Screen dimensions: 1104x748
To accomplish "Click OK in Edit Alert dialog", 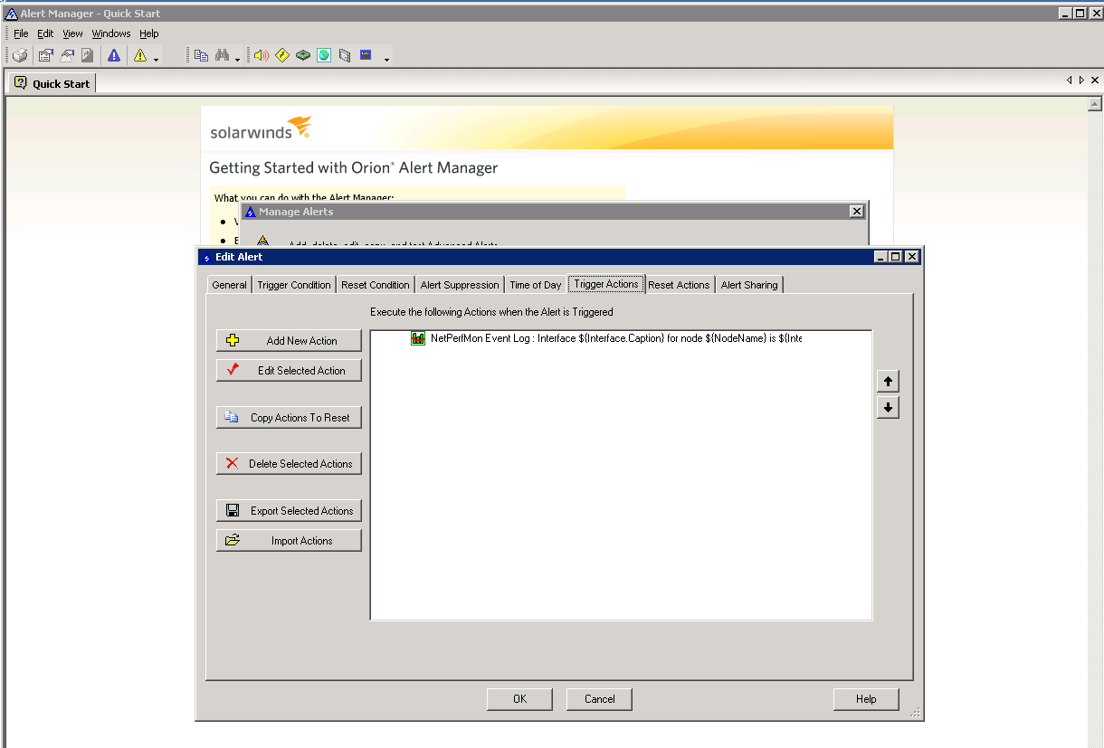I will 519,699.
